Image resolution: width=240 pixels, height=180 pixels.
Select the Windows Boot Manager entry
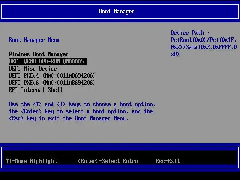pos(39,54)
